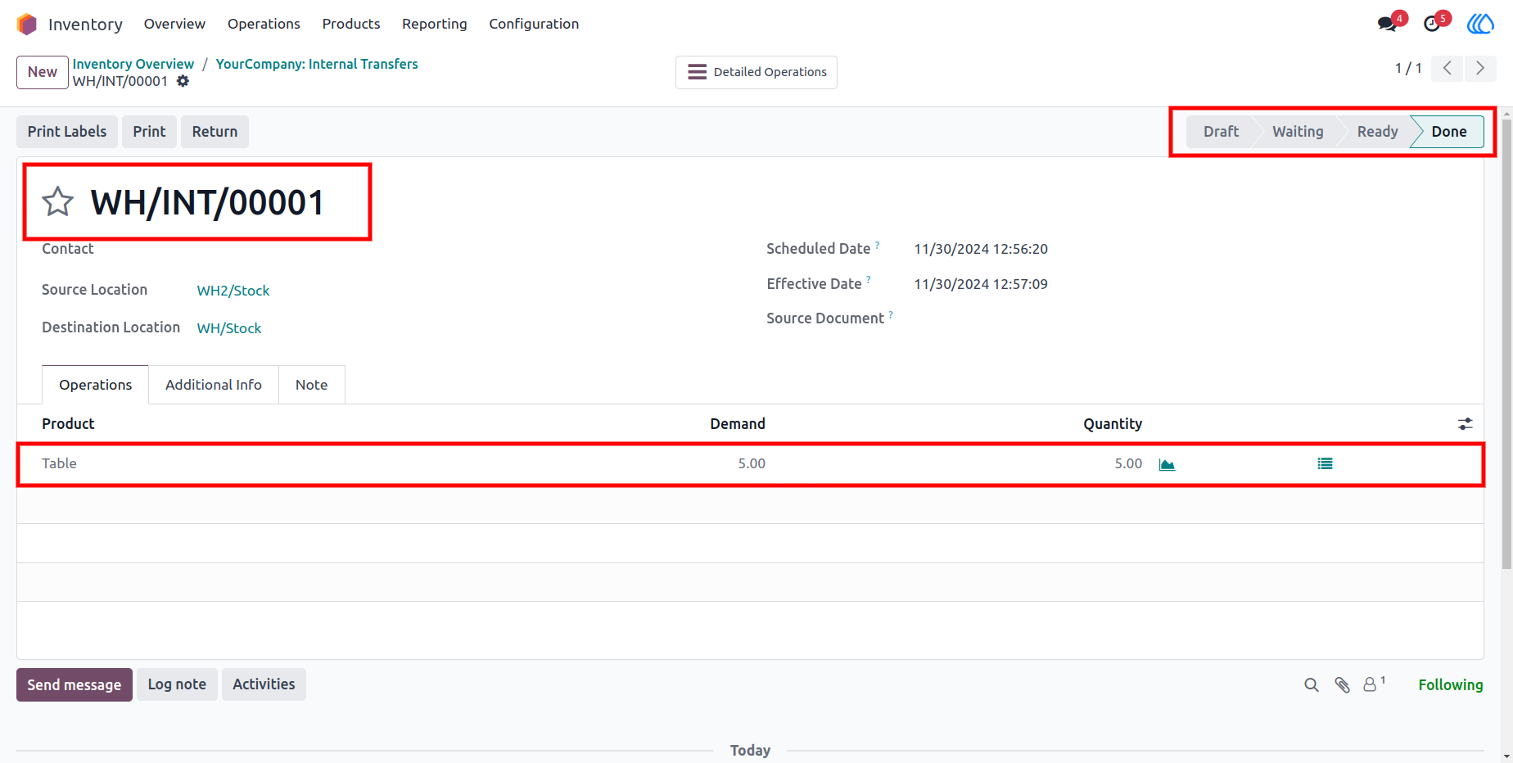Select the Operations tab
Viewport: 1513px width, 763px height.
coord(96,385)
